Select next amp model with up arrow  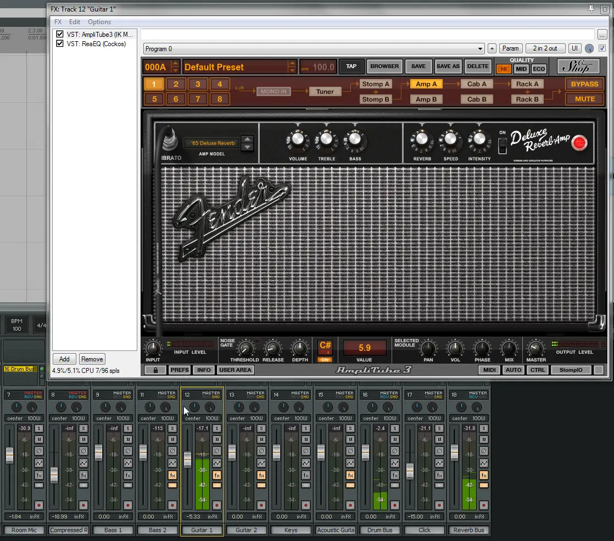pos(247,139)
